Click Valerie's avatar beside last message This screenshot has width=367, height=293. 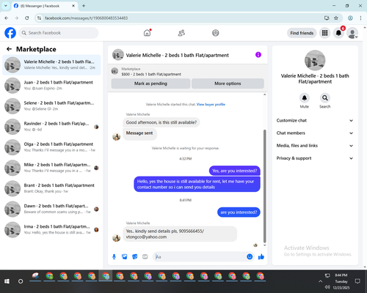[x=117, y=237]
